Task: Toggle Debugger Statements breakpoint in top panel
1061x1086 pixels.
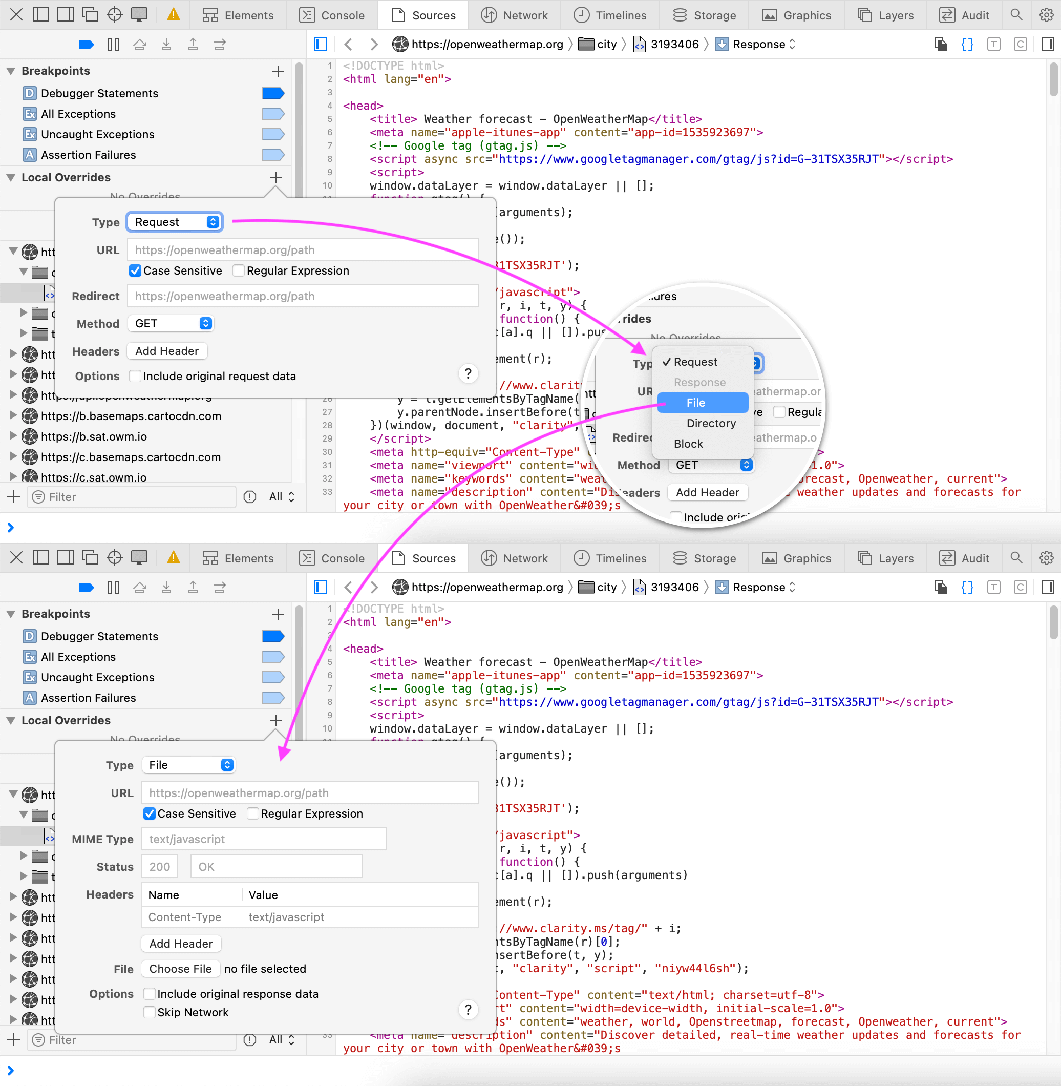Action: tap(273, 94)
